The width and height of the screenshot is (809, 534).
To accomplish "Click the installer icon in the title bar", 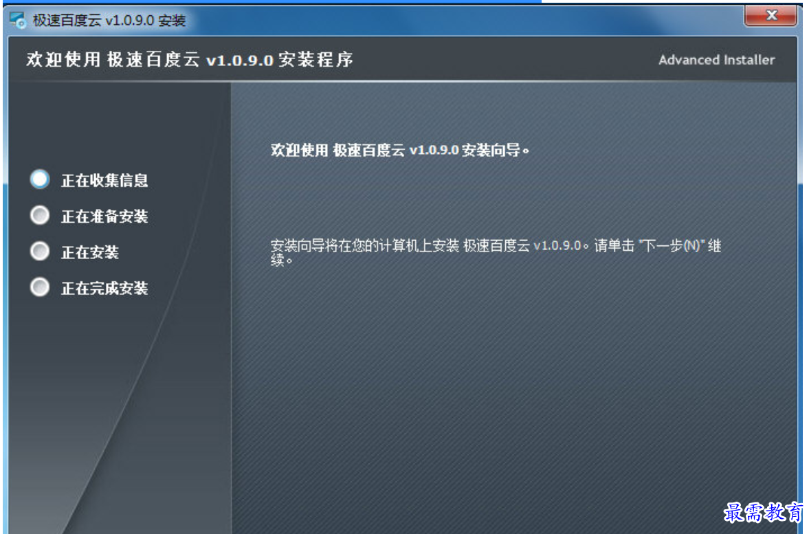I will [18, 20].
